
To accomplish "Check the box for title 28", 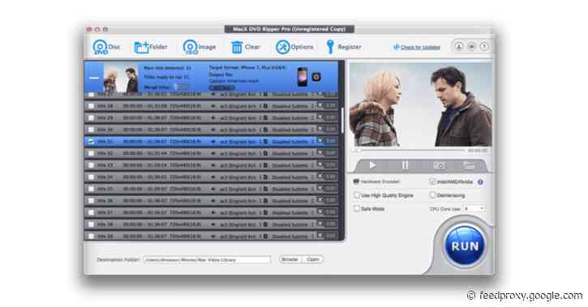I will (x=91, y=106).
